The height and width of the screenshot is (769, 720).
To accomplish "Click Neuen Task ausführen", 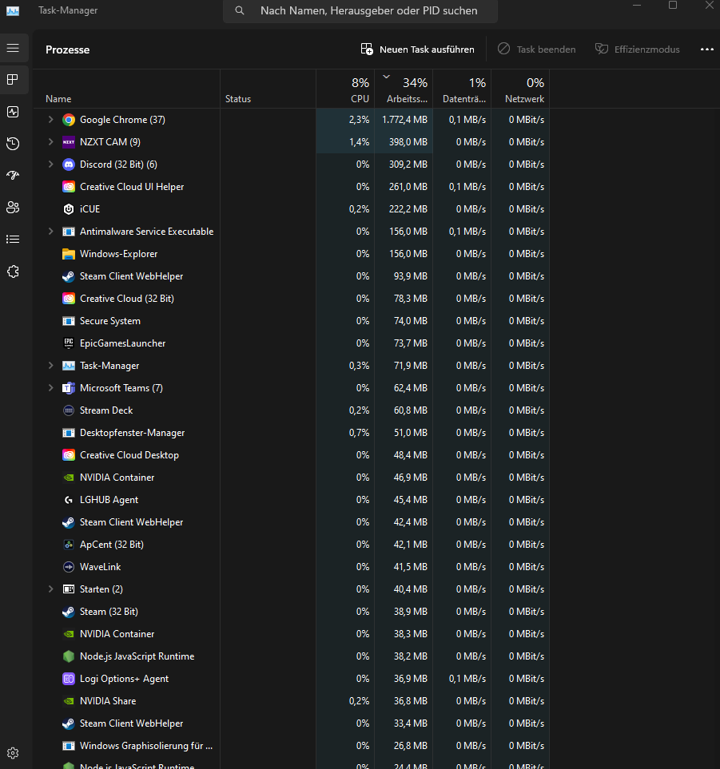I will pos(418,50).
